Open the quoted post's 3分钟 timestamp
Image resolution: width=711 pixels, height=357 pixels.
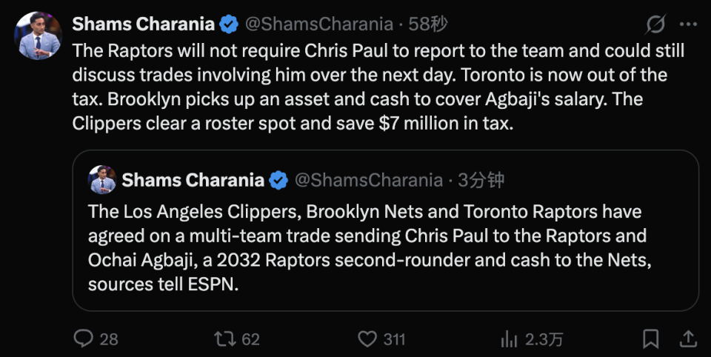pos(482,180)
